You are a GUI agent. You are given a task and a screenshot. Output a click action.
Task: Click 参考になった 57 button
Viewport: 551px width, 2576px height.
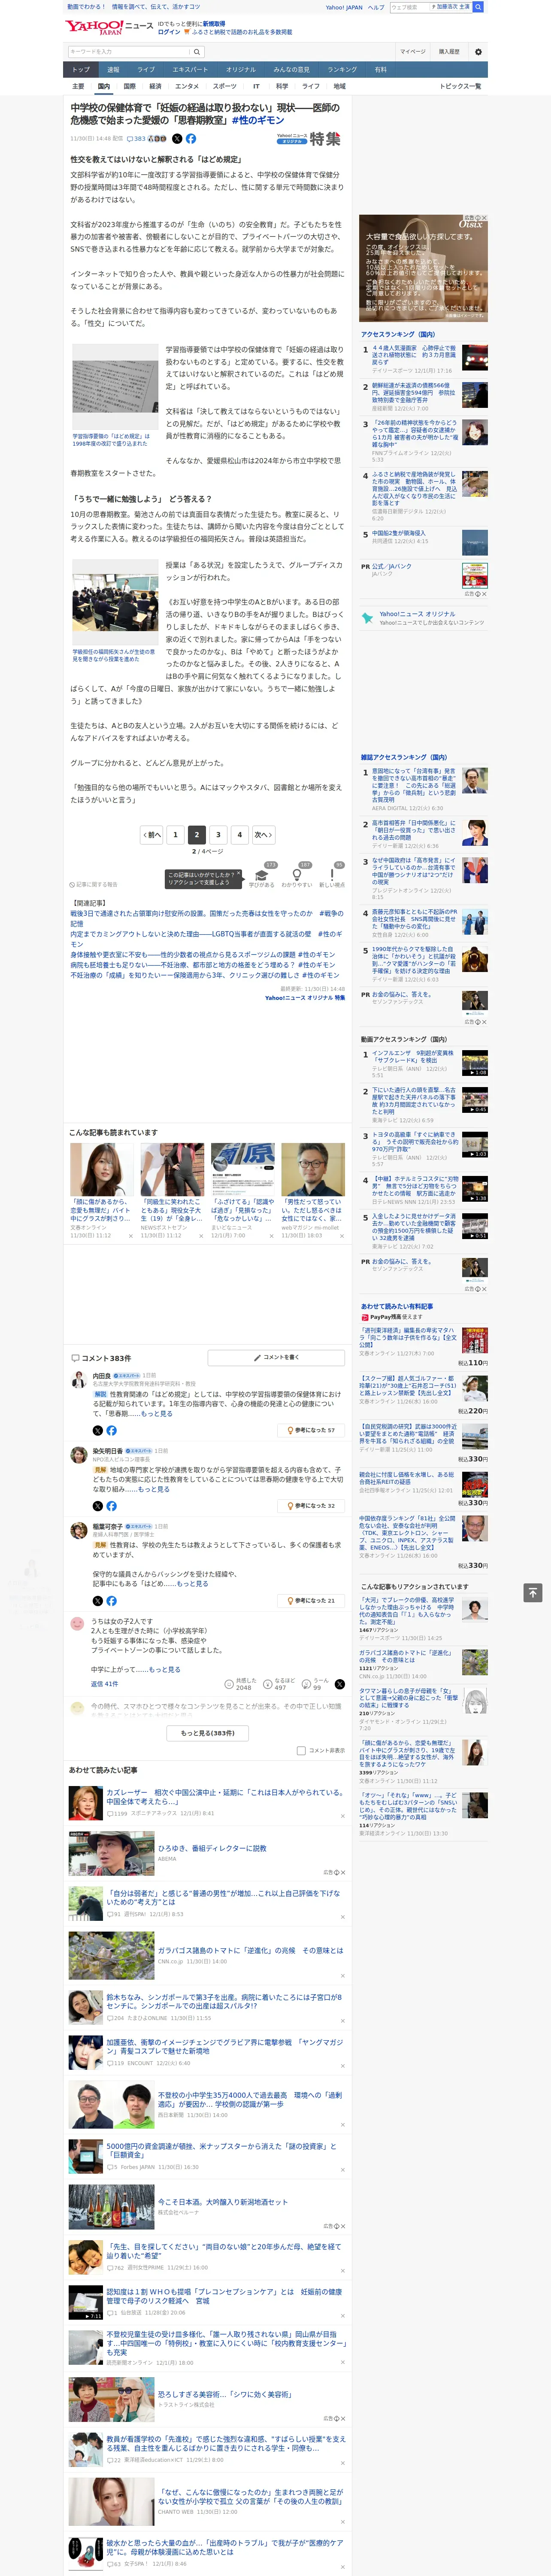[311, 1431]
